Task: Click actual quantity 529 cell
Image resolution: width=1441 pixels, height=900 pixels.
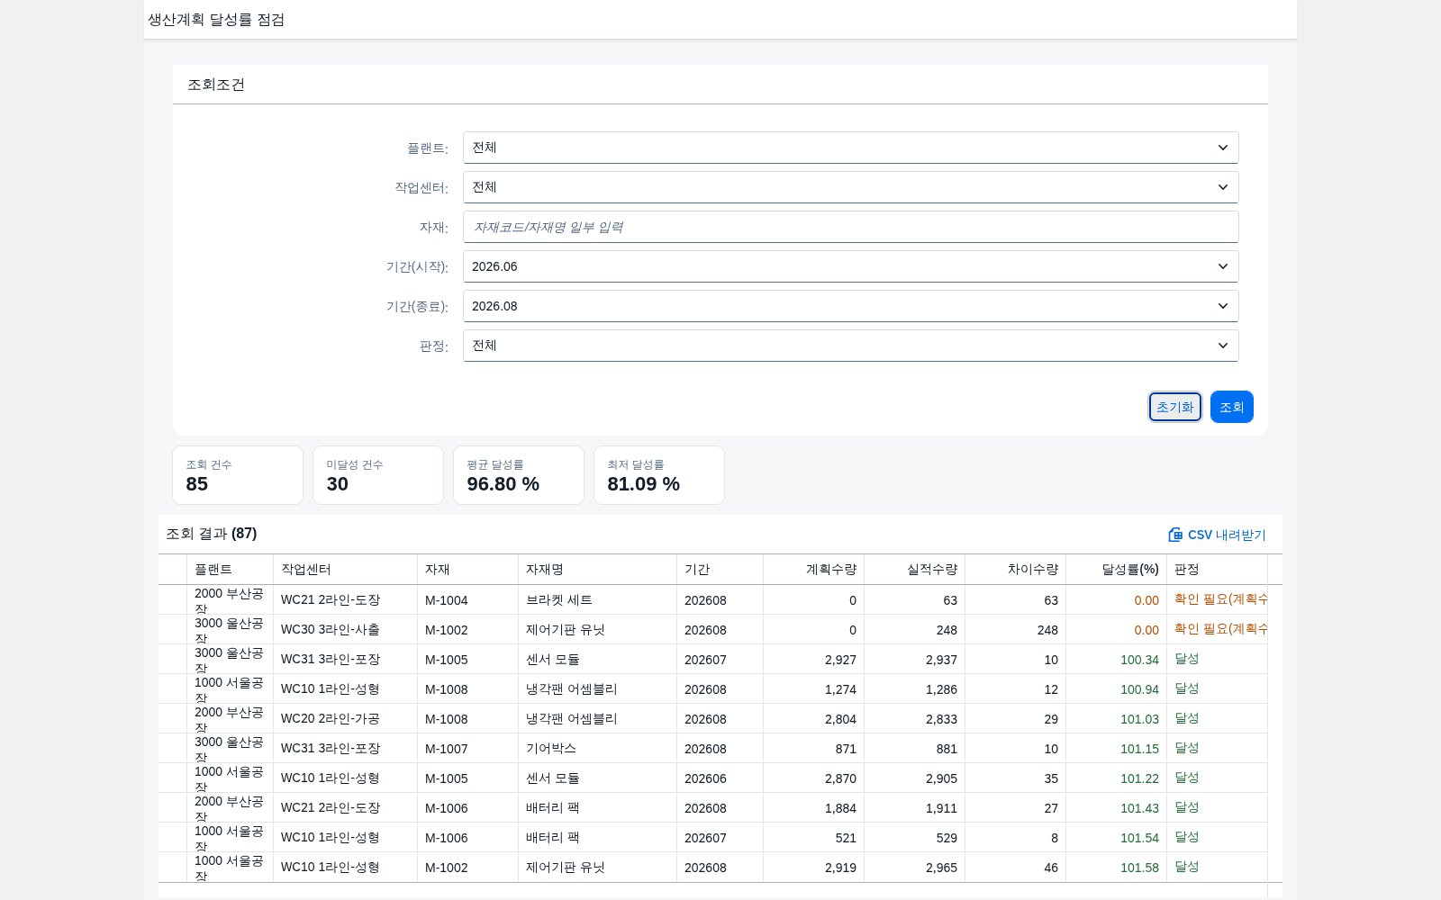Action: click(914, 838)
